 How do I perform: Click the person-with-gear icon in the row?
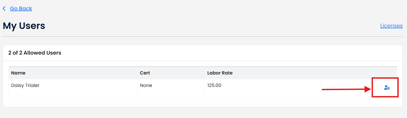(x=387, y=88)
